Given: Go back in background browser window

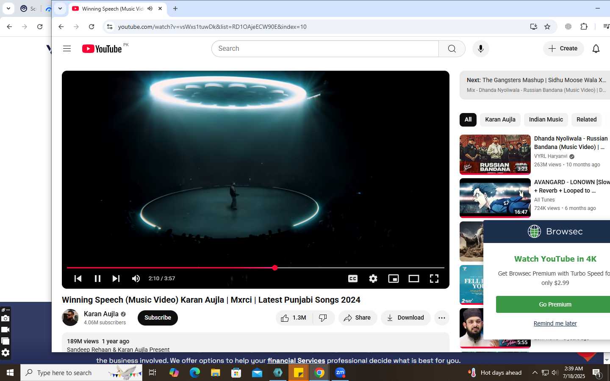Looking at the screenshot, I should pos(9,27).
